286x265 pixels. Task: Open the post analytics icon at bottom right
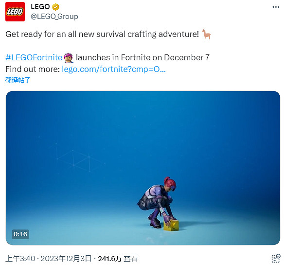click(x=276, y=258)
